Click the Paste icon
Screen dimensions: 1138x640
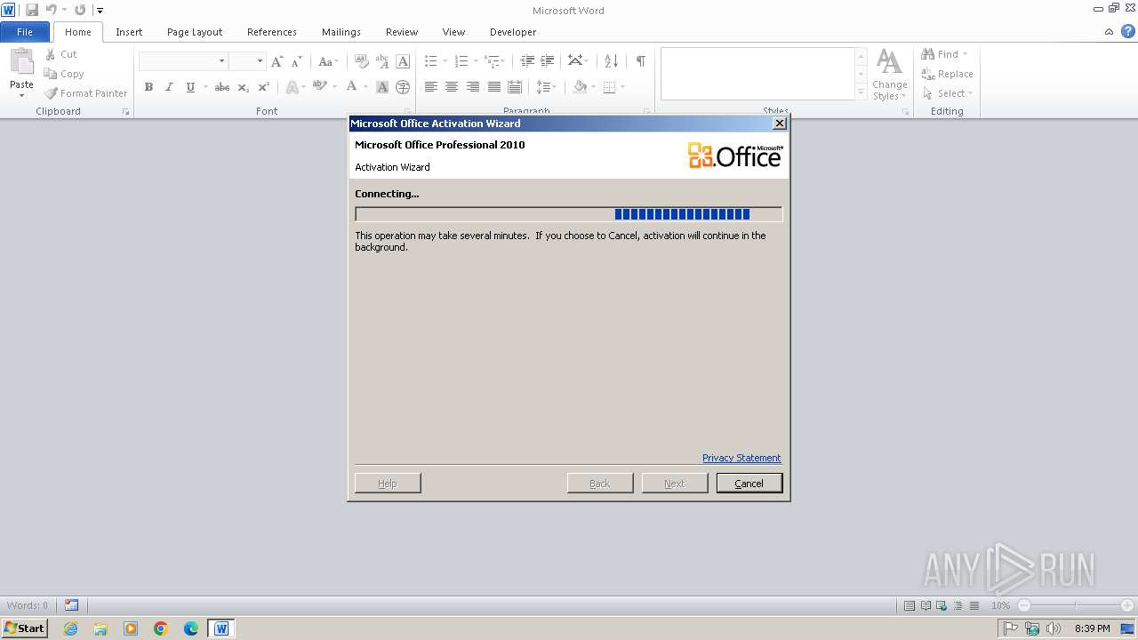21,62
